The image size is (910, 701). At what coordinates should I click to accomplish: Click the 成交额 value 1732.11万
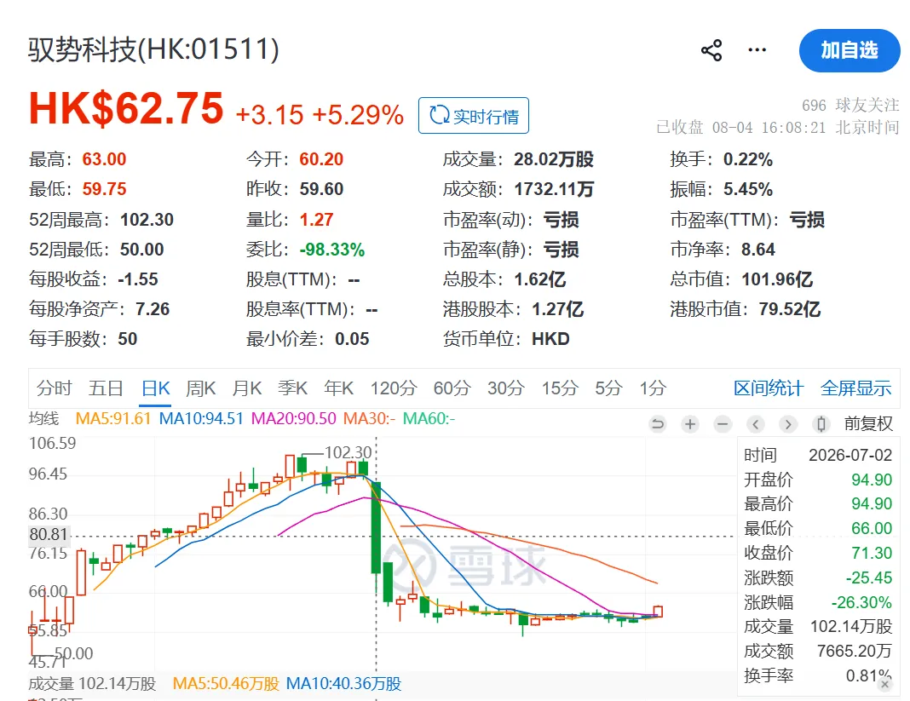tap(554, 189)
